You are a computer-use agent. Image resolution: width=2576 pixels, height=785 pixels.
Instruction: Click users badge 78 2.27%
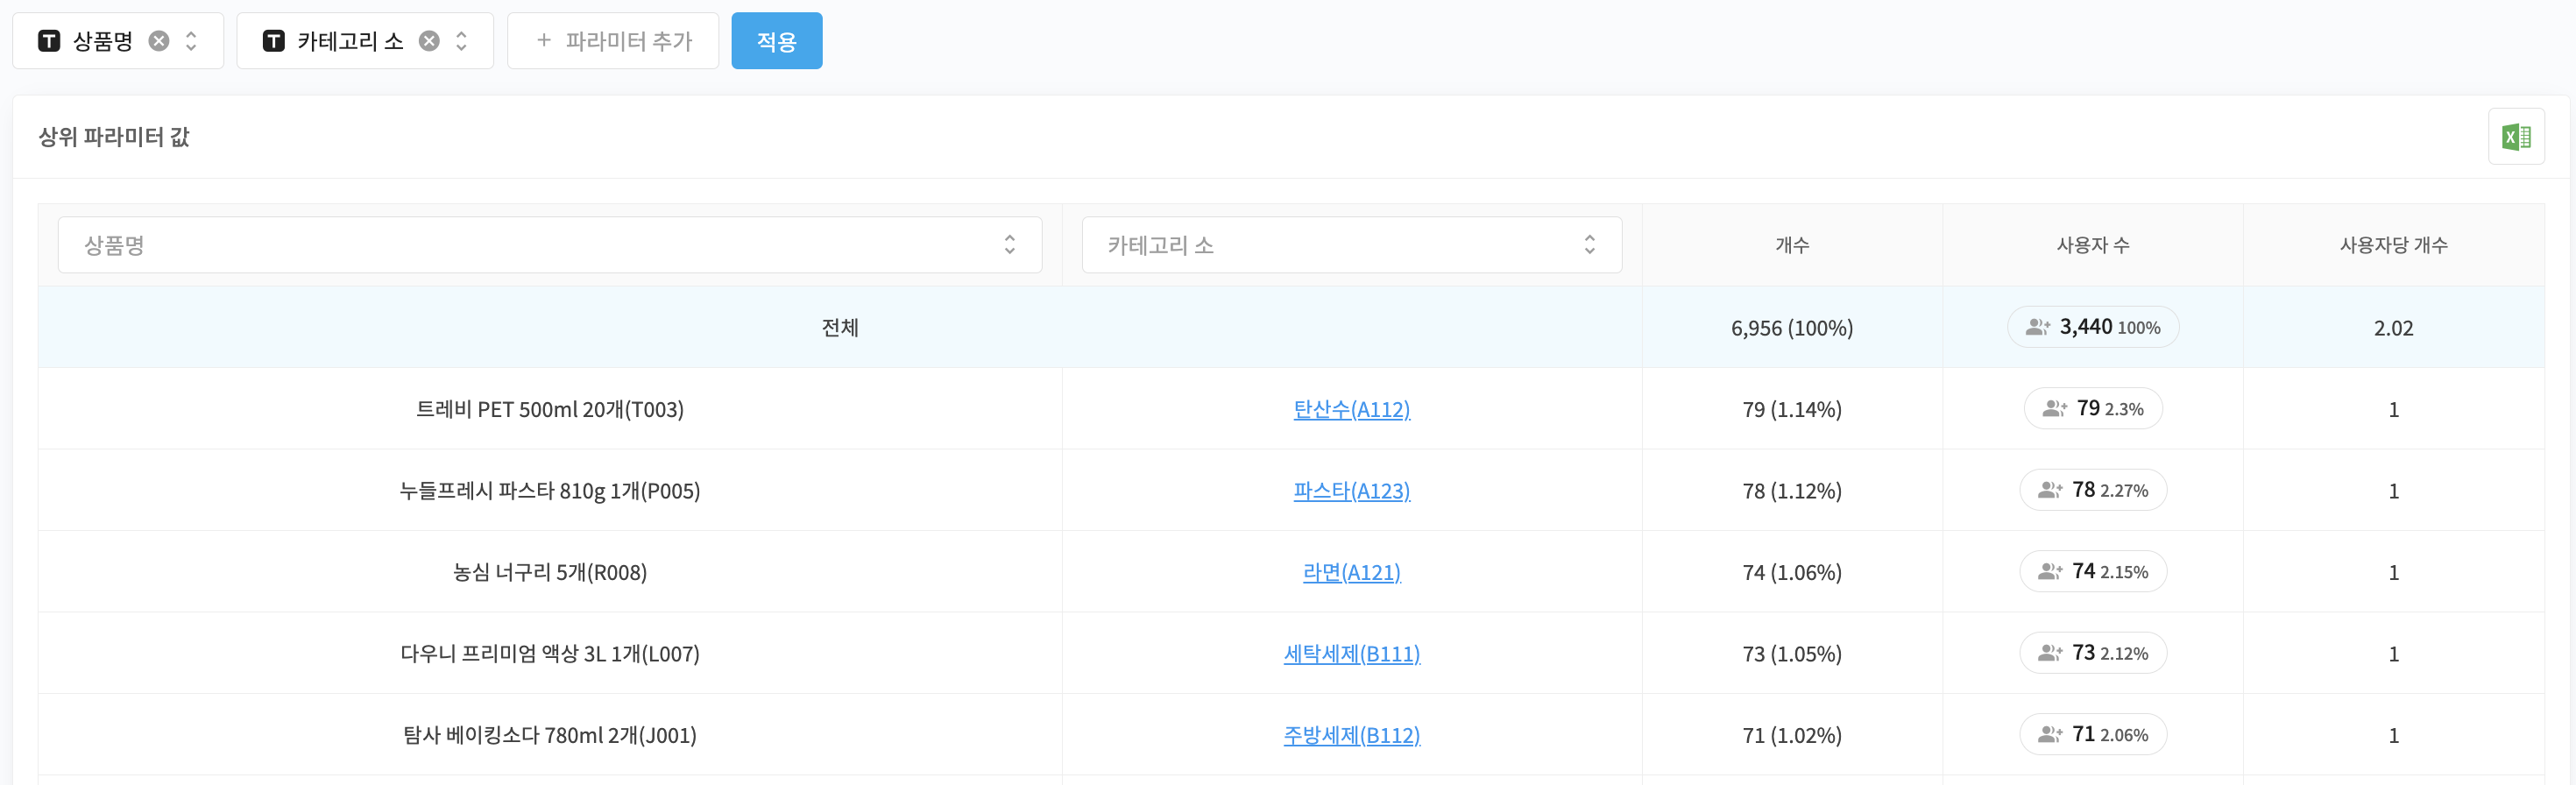tap(2092, 490)
